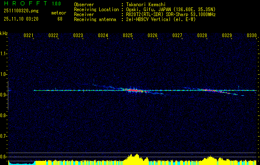Click time marker 0326
Image resolution: width=260 pixels, height=165 pixels.
(153, 35)
